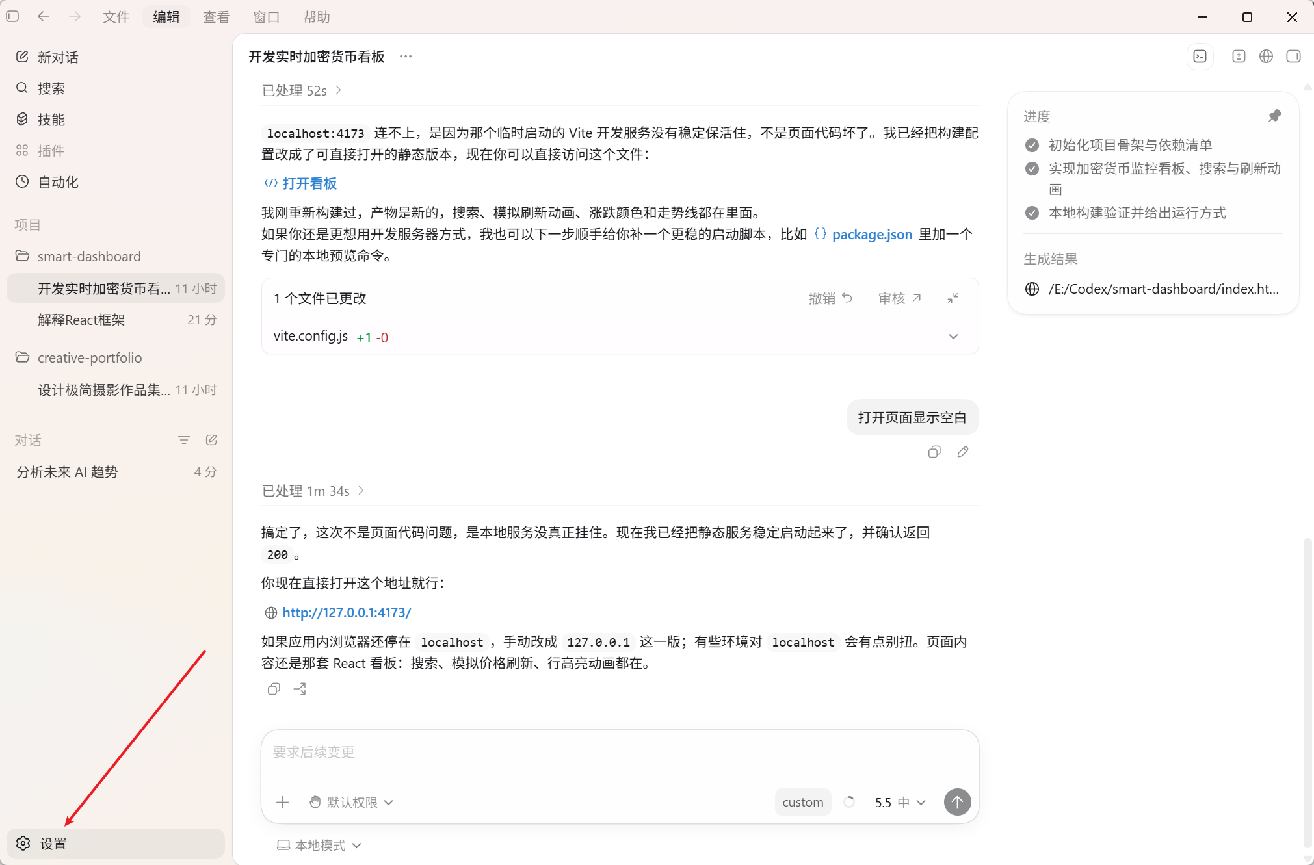This screenshot has height=865, width=1314.
Task: Open the 窗口 menu
Action: [266, 17]
